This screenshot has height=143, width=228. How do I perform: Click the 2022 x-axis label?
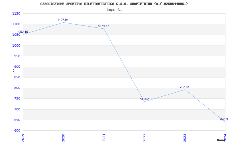pos(144,138)
